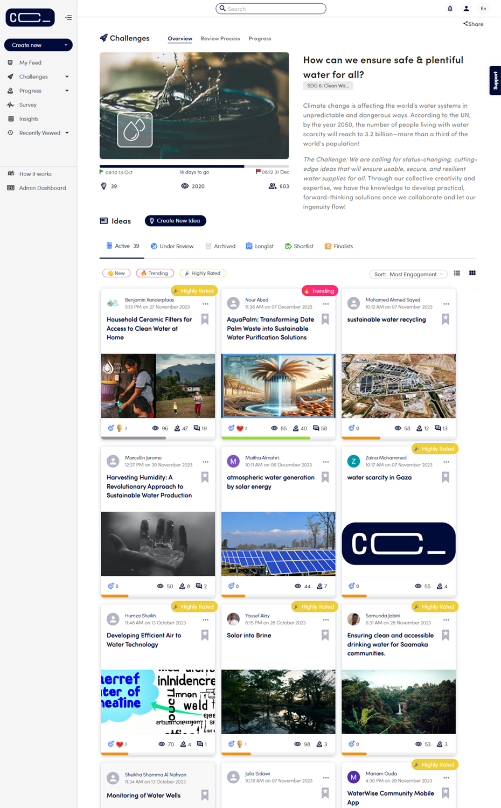The height and width of the screenshot is (808, 501).
Task: Open the Sort Most Engagement dropdown
Action: (408, 274)
